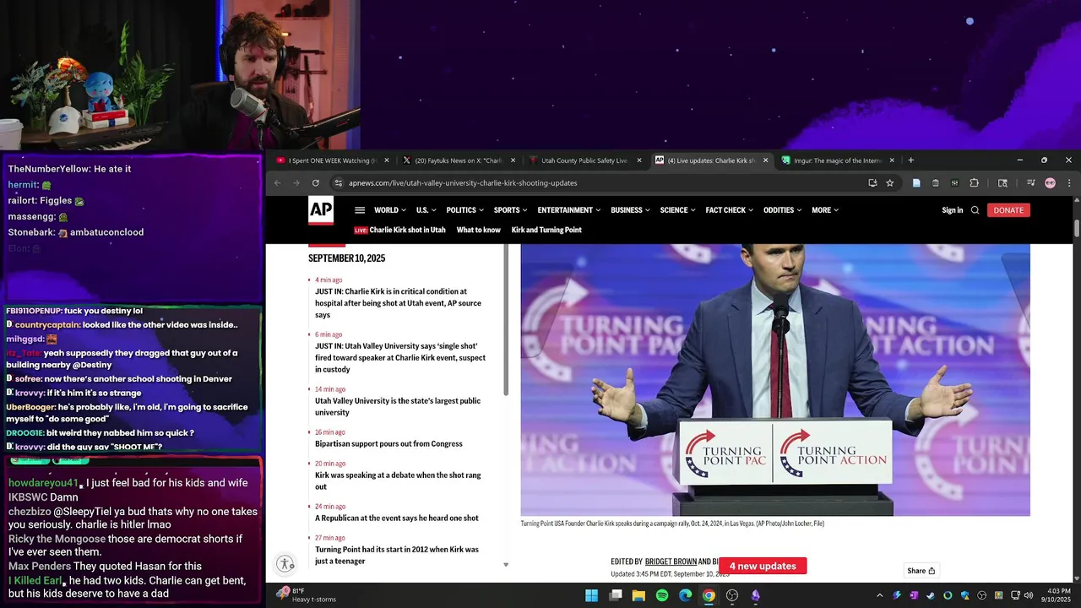1081x608 pixels.
Task: Open the AP hamburger menu icon
Action: [x=360, y=210]
